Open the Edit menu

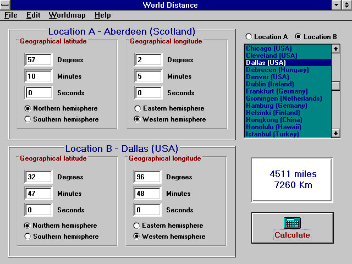click(x=34, y=15)
